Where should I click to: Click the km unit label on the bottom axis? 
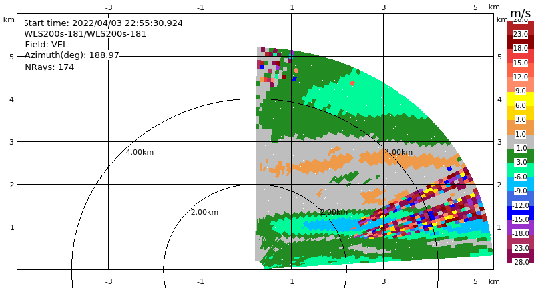494,281
